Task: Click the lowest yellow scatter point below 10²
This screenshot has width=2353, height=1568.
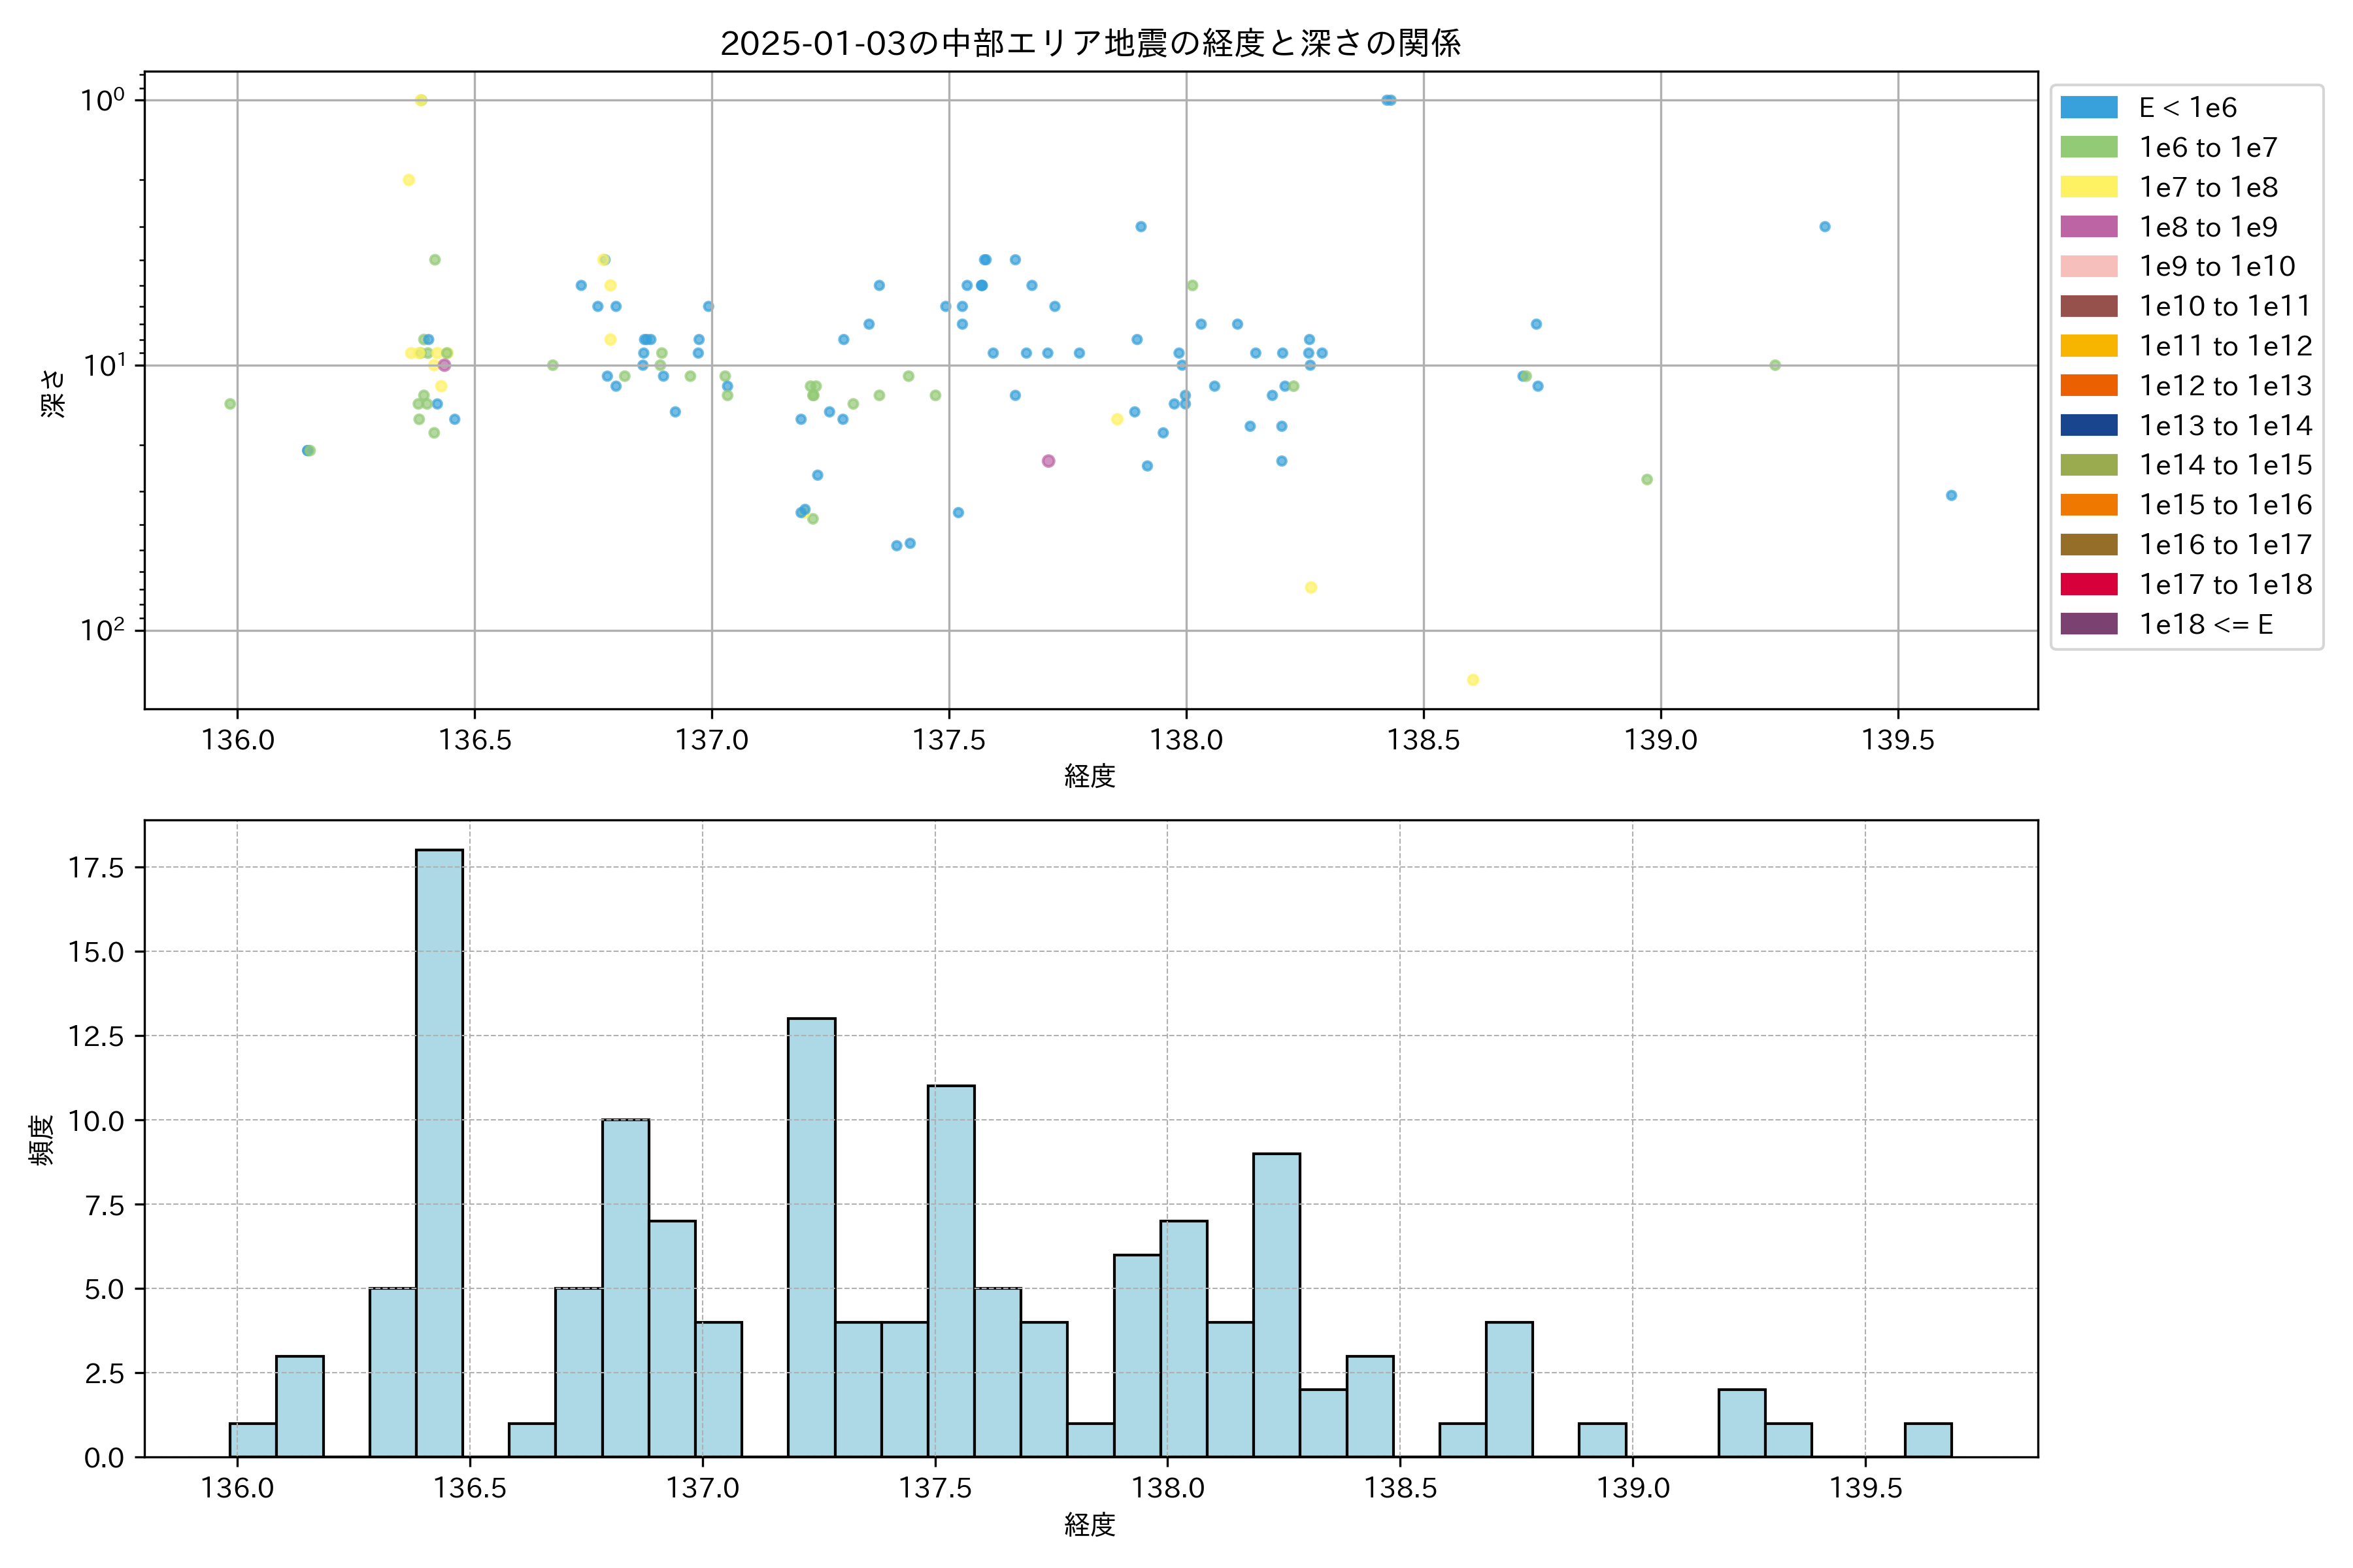Action: tap(1473, 680)
